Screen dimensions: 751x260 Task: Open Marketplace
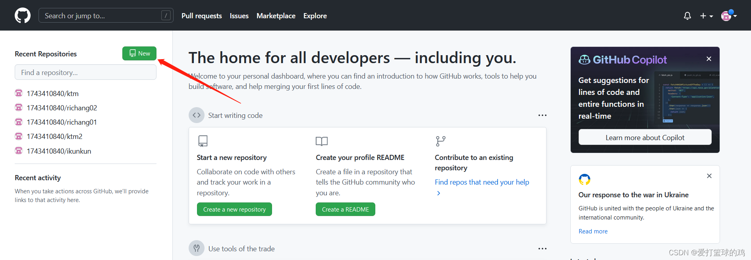click(276, 16)
